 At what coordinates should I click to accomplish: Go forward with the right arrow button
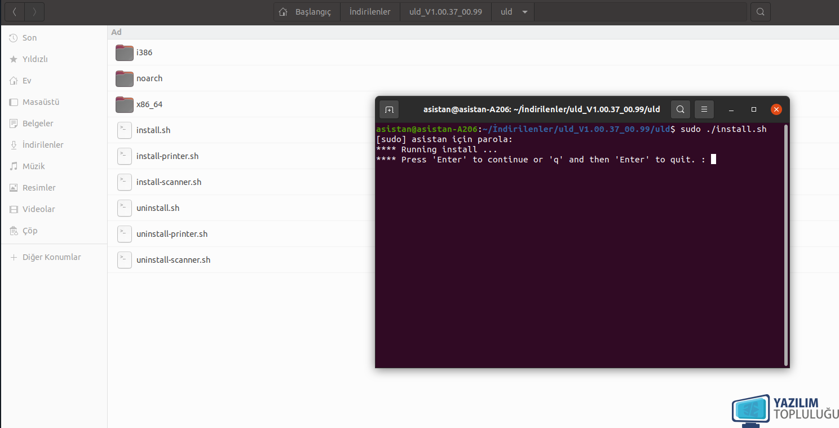34,11
